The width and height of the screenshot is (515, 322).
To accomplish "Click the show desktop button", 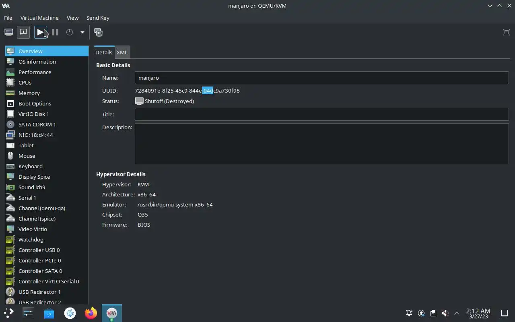I will click(x=505, y=313).
